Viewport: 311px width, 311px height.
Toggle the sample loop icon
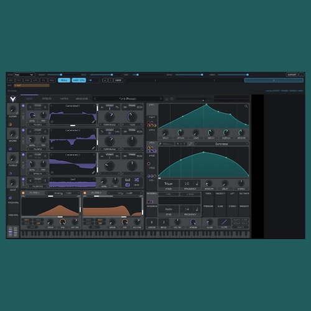(128, 185)
